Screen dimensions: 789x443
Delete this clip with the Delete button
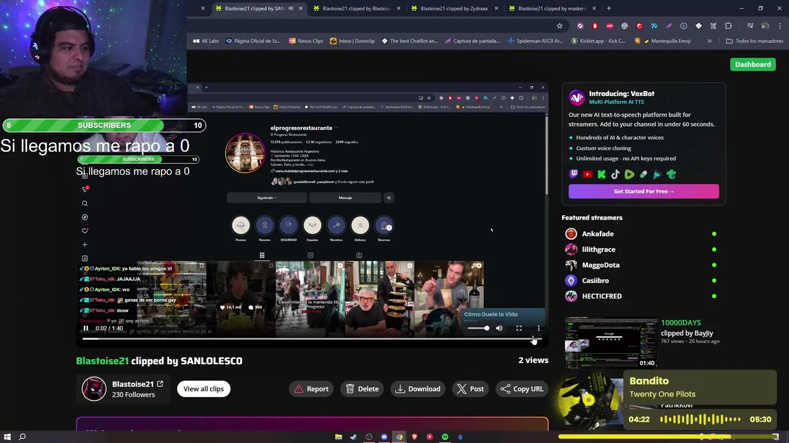362,389
